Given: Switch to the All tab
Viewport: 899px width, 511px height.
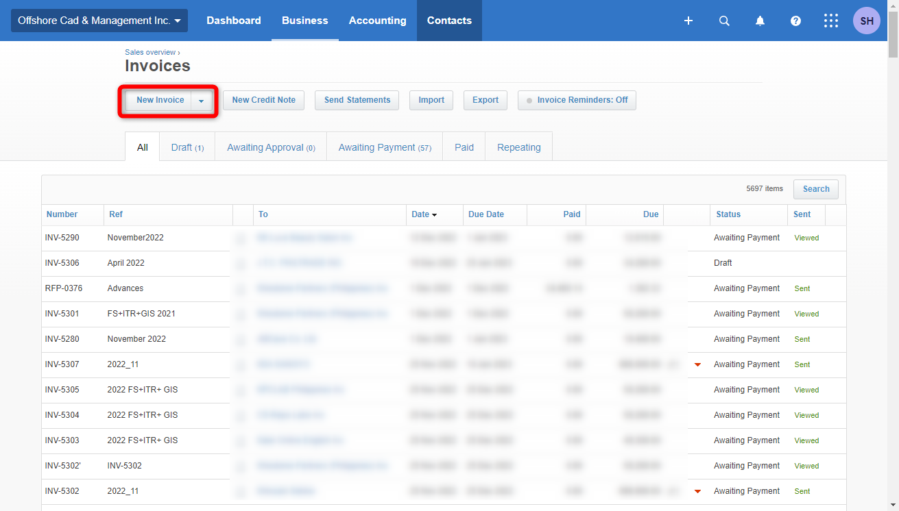Looking at the screenshot, I should coord(143,147).
